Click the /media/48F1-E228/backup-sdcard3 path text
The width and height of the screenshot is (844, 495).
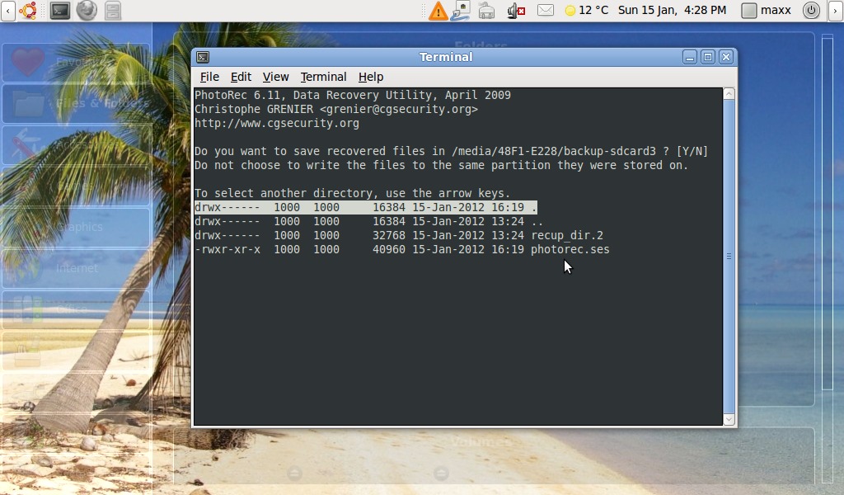(554, 151)
